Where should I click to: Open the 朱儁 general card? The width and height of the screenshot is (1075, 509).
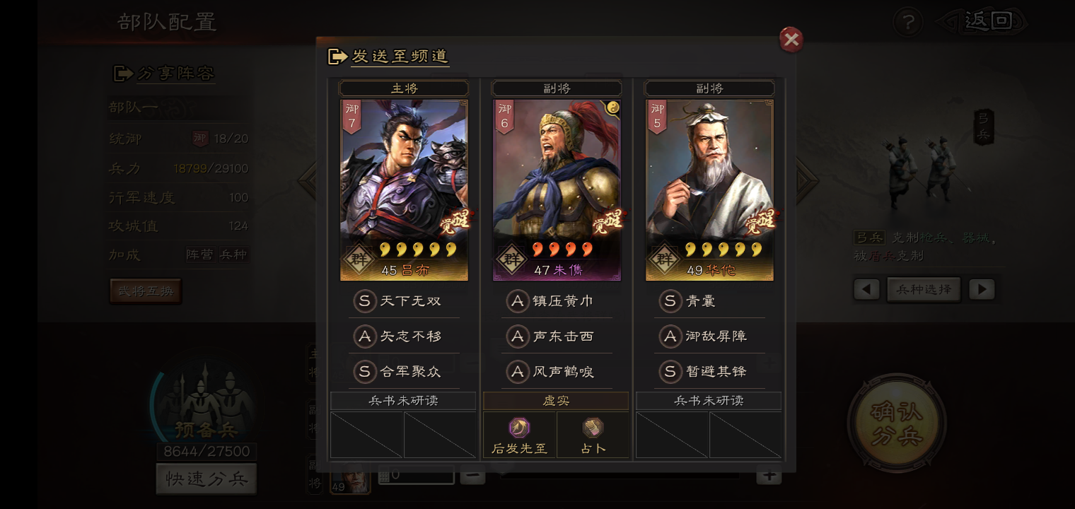557,190
